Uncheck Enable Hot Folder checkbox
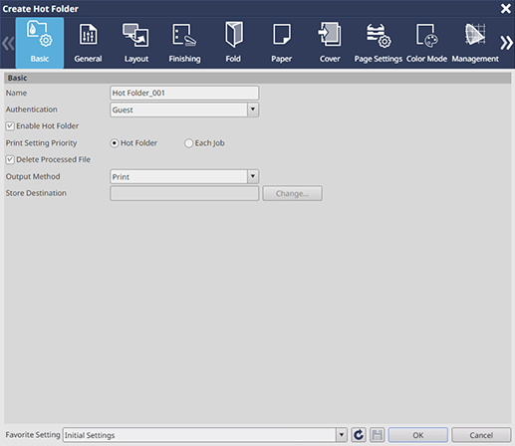The height and width of the screenshot is (446, 515). coord(10,126)
